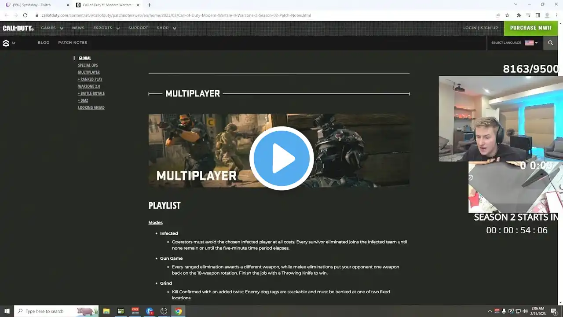Image resolution: width=563 pixels, height=317 pixels.
Task: Click the browser address bar URL
Action: point(176,15)
